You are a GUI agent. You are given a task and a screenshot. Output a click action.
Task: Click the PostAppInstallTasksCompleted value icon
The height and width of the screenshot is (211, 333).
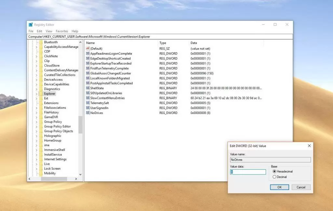pos(88,83)
